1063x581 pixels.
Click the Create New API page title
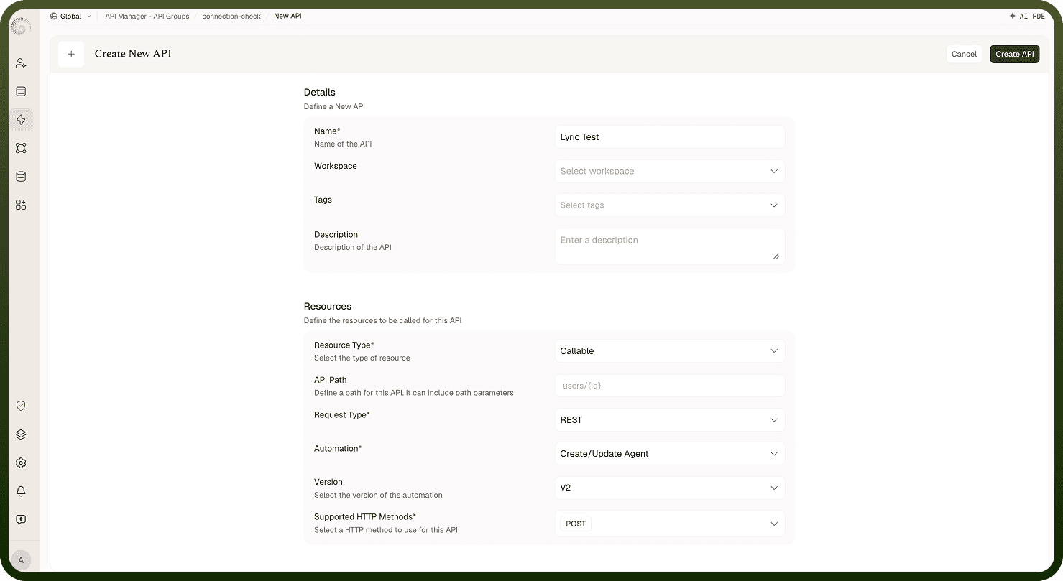click(133, 54)
